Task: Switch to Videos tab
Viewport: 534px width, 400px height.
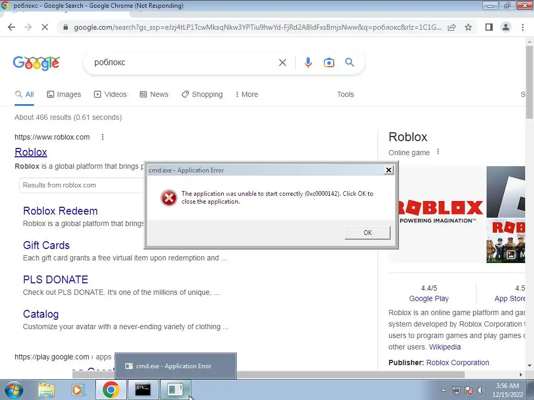Action: [x=111, y=94]
